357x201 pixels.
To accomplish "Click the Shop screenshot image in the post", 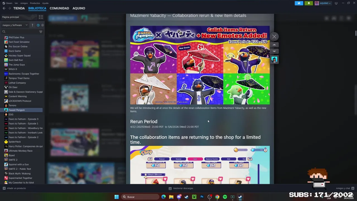I will tap(200, 165).
